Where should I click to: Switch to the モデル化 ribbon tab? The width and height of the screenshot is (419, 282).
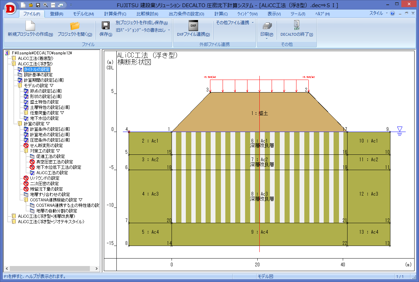point(83,14)
